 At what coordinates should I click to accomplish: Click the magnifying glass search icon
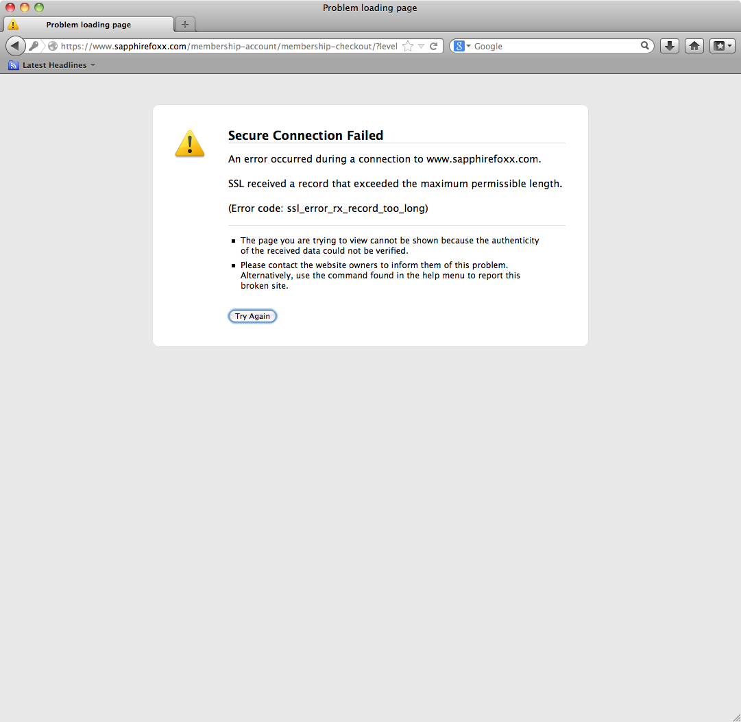point(645,46)
